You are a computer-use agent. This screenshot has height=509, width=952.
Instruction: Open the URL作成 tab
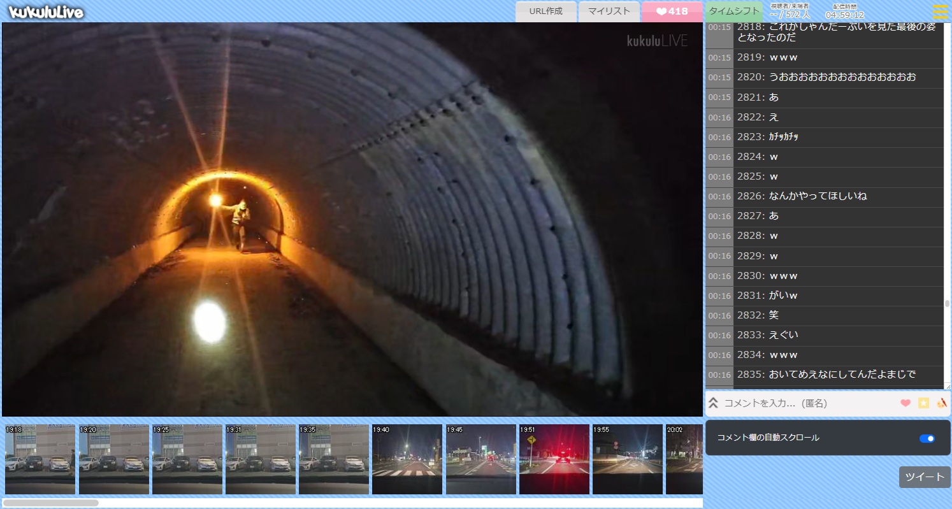pos(546,11)
